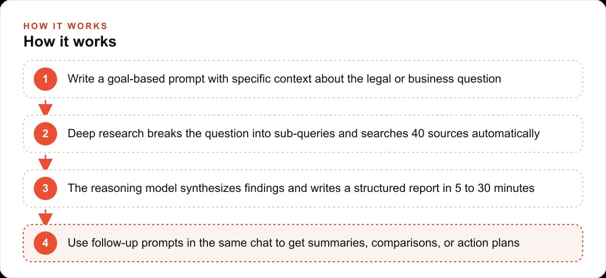The image size is (606, 278).
Task: Click the red uppercase HOW IT WORKS label
Action: coord(65,26)
